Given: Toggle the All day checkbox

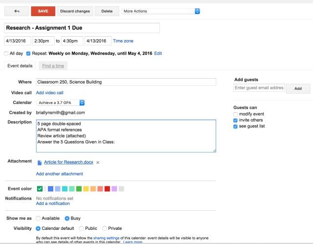Looking at the screenshot, I should tap(6, 53).
